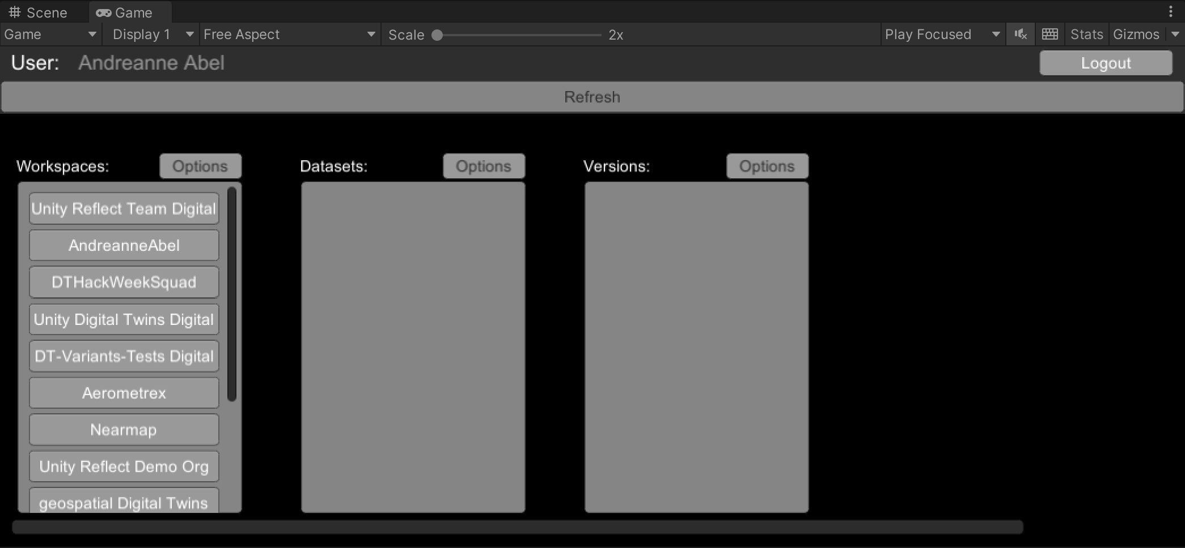1185x548 pixels.
Task: Select the DTHackWeekSquad workspace
Action: [x=124, y=282]
